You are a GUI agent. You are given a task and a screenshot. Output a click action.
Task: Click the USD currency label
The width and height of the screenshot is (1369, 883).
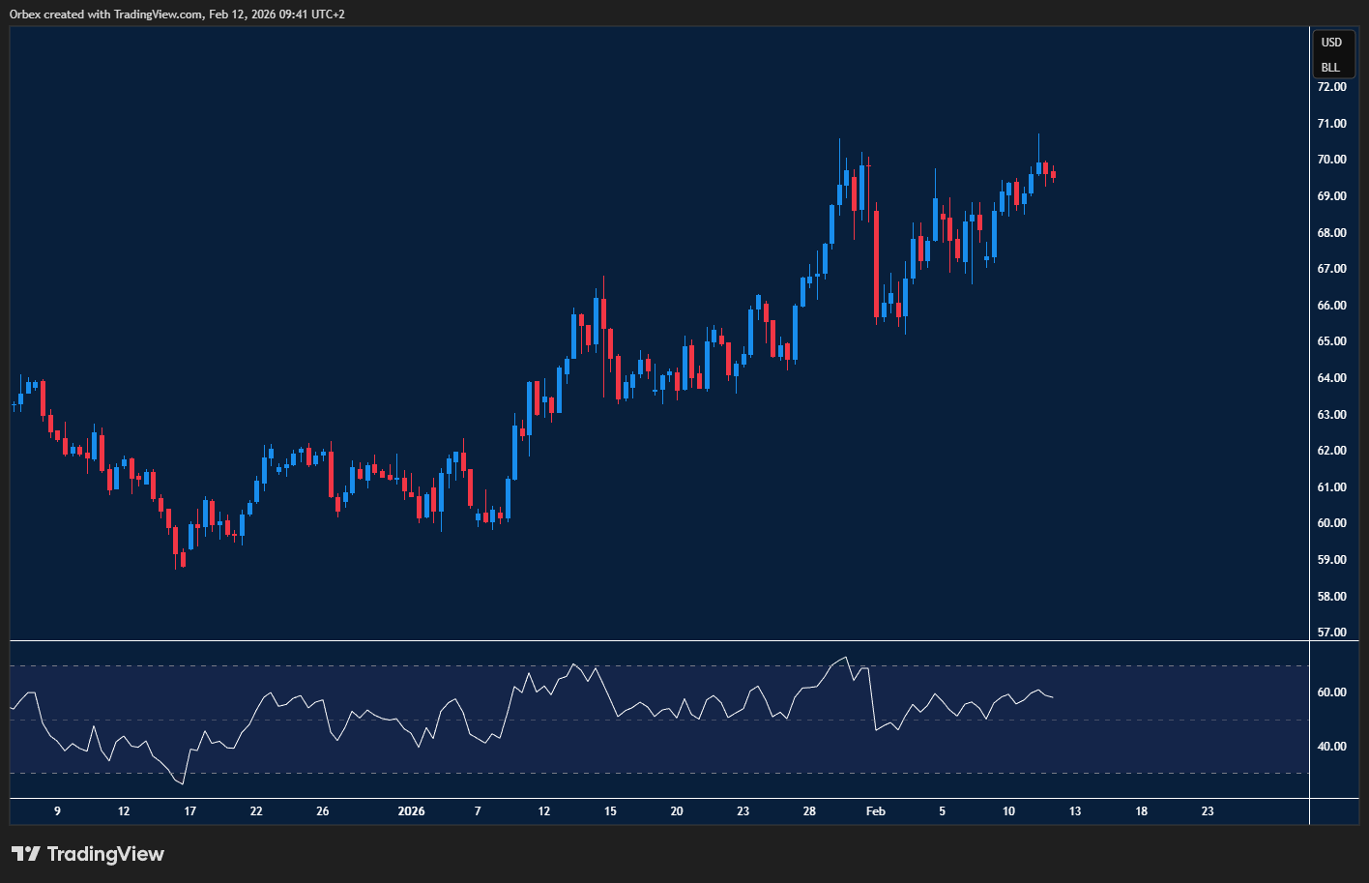tap(1331, 43)
